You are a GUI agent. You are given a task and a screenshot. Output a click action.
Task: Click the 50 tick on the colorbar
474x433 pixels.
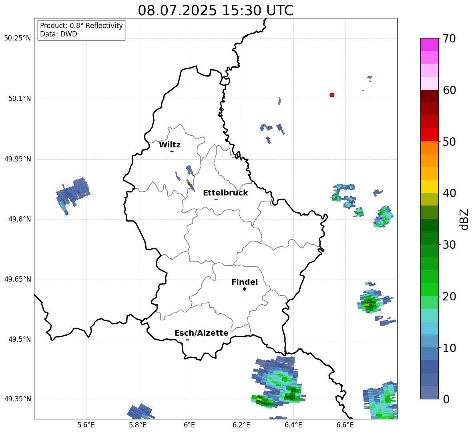(449, 141)
